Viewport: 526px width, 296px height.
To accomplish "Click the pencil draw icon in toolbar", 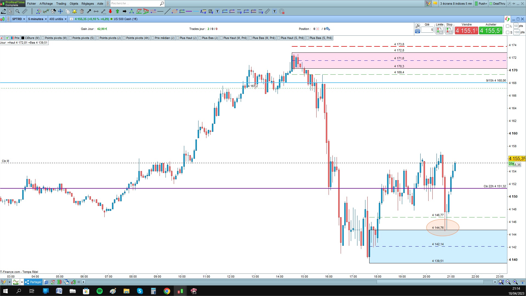I will pos(4,11).
